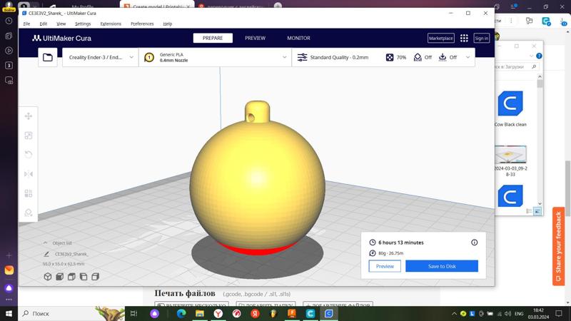
Task: Select the Scale tool in Cura sidebar
Action: click(29, 136)
